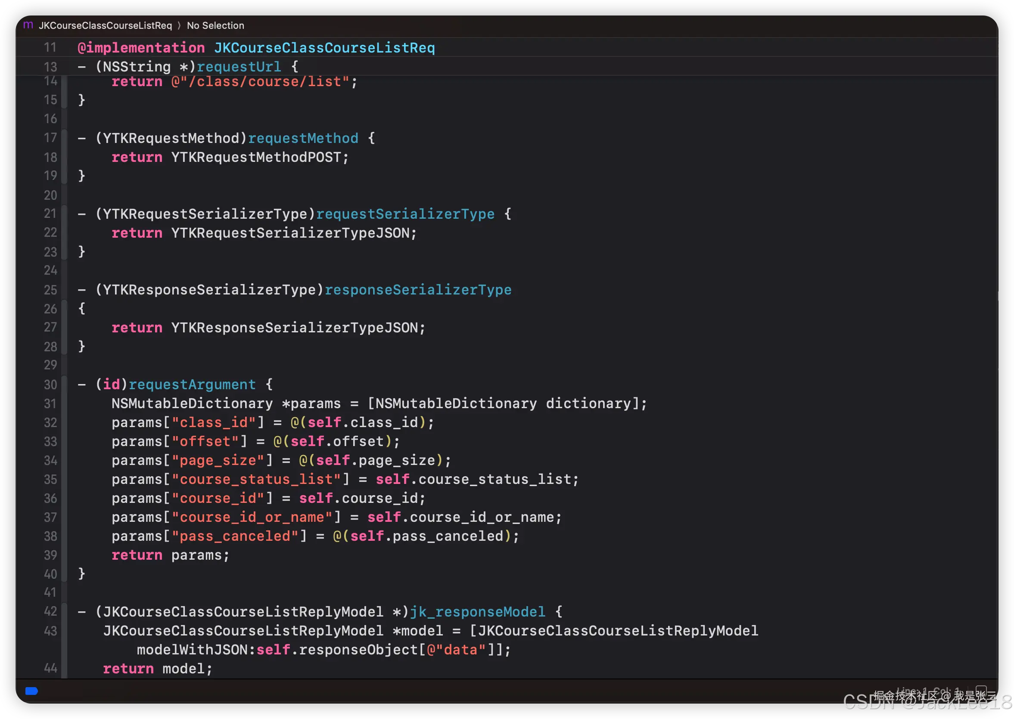Click the jk_responseModel method name
This screenshot has width=1014, height=719.
[x=477, y=612]
